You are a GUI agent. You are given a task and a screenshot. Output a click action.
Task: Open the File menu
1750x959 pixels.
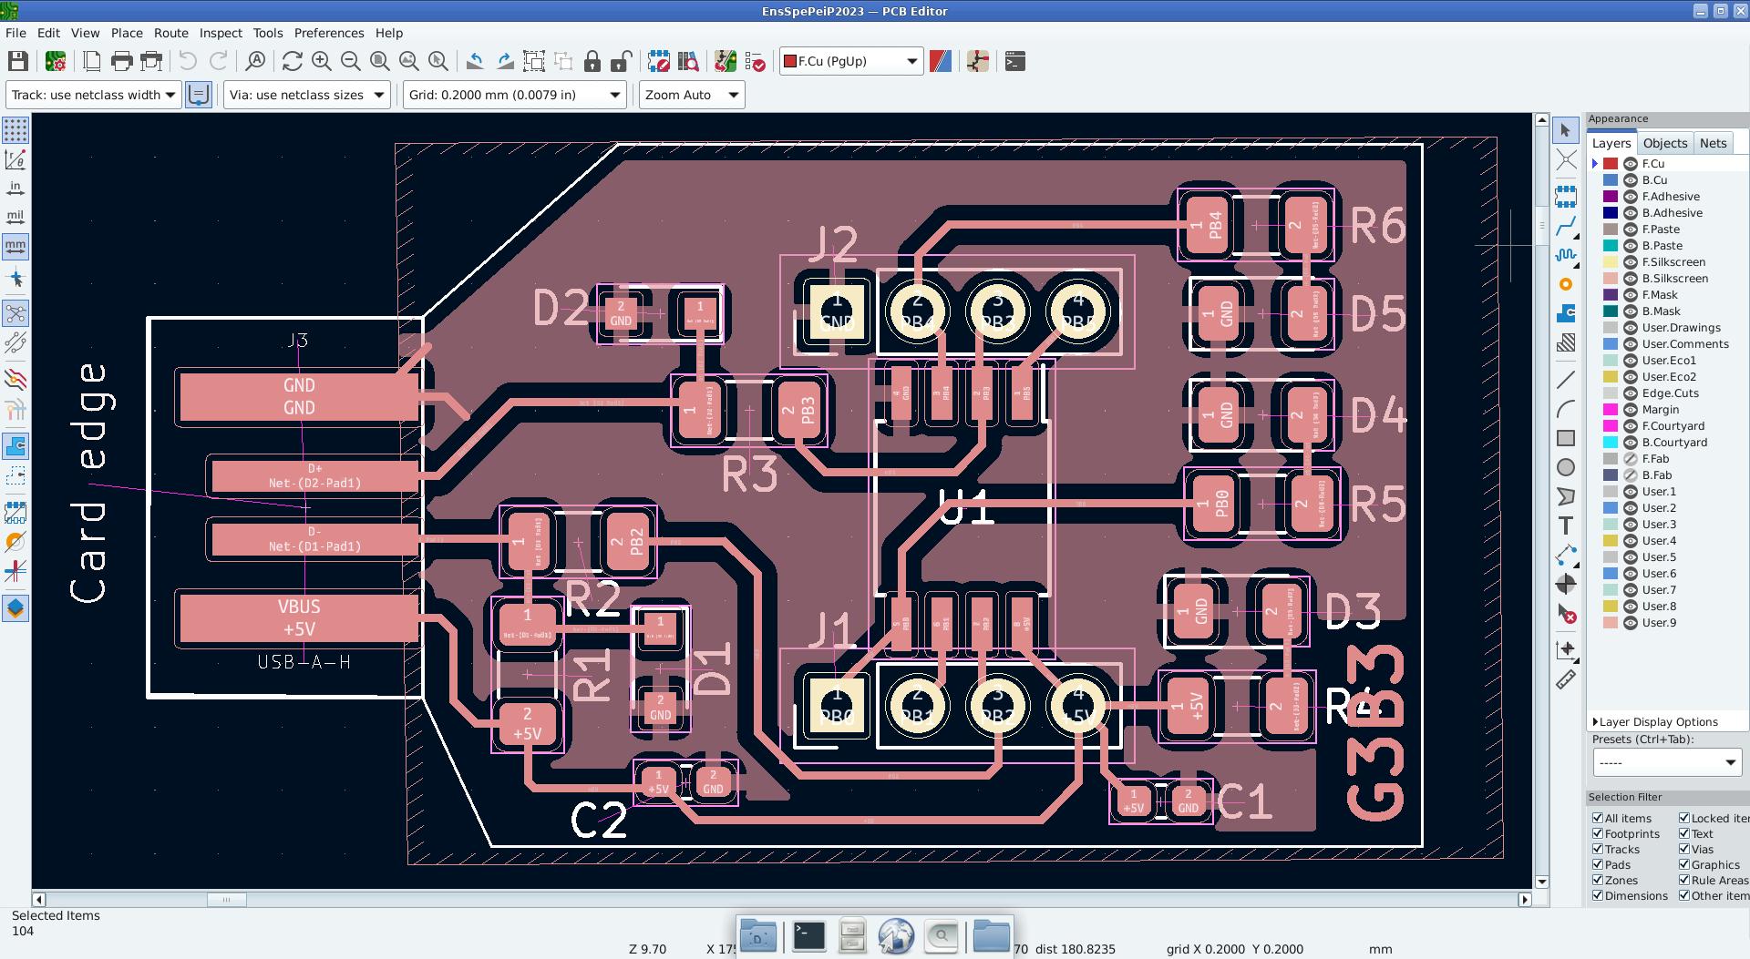pos(15,33)
